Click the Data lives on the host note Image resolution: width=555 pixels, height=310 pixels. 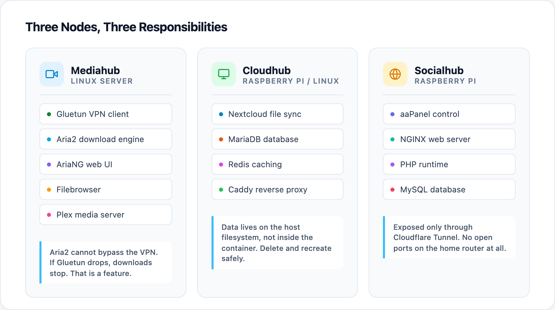point(277,243)
